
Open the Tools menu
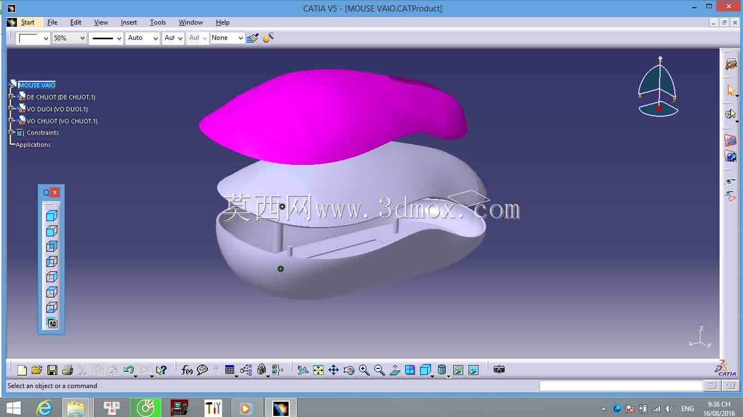[x=158, y=22]
